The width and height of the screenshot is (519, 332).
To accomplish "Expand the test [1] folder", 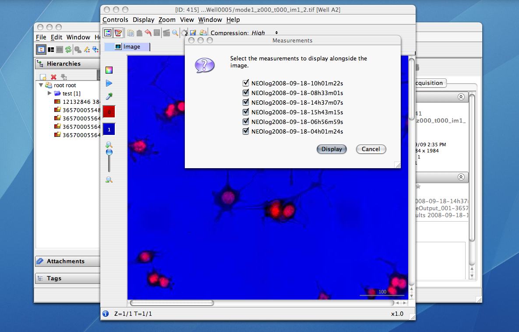I will click(49, 93).
